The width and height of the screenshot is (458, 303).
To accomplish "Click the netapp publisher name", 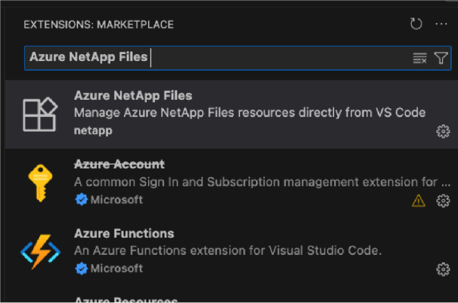I will [x=93, y=130].
